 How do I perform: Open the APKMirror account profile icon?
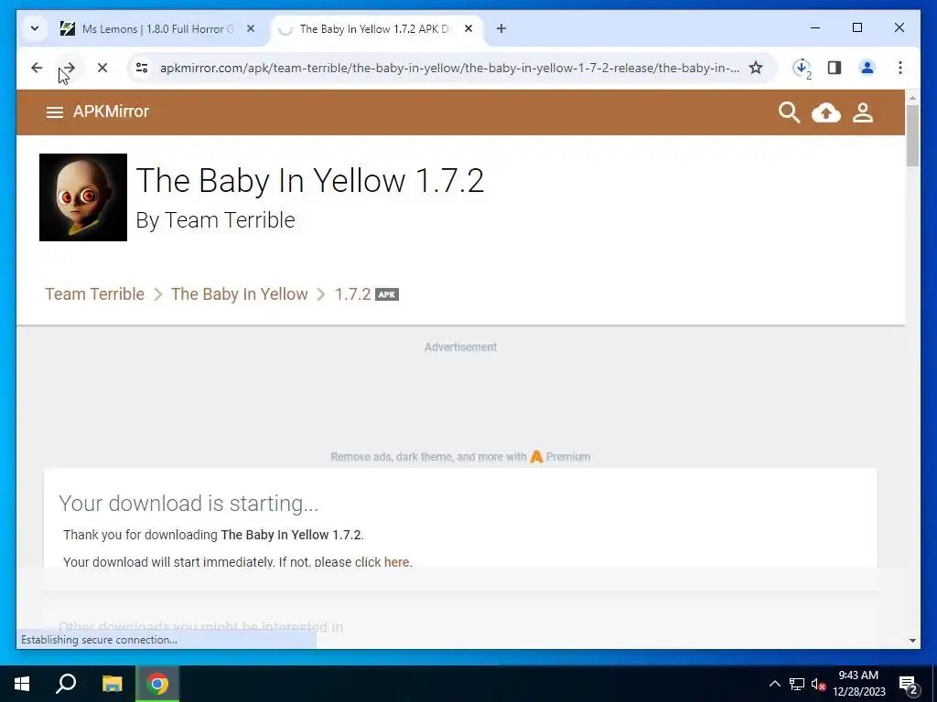point(862,112)
